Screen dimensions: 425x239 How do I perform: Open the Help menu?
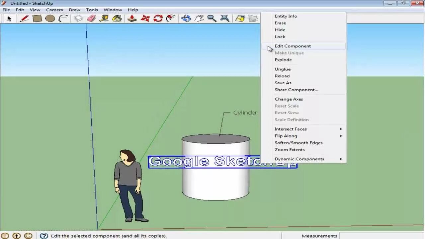tap(133, 10)
